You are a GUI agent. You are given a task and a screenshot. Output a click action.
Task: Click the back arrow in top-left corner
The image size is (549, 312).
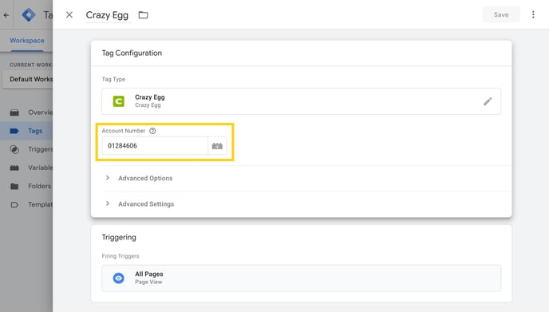point(6,15)
